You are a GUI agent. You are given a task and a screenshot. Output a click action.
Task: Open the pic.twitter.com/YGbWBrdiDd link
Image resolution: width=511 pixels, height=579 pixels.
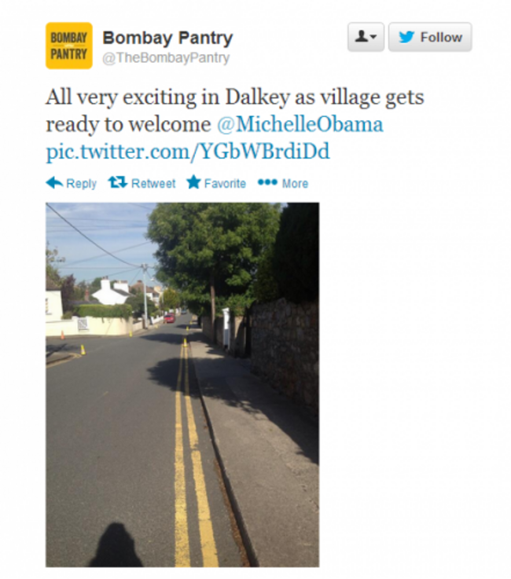188,152
